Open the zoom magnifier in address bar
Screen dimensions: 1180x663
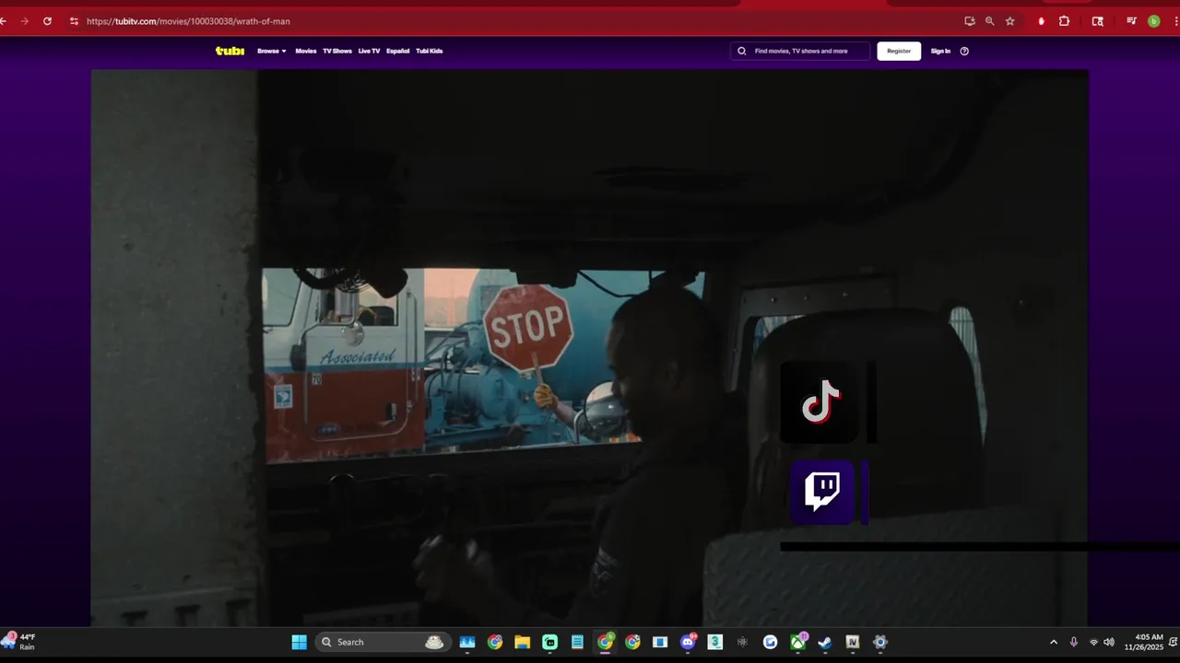point(990,21)
